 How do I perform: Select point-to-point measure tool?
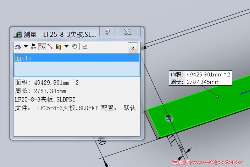[50, 46]
